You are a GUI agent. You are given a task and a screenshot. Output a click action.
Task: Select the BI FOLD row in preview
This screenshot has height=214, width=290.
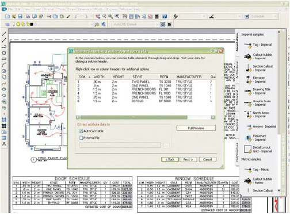145,101
